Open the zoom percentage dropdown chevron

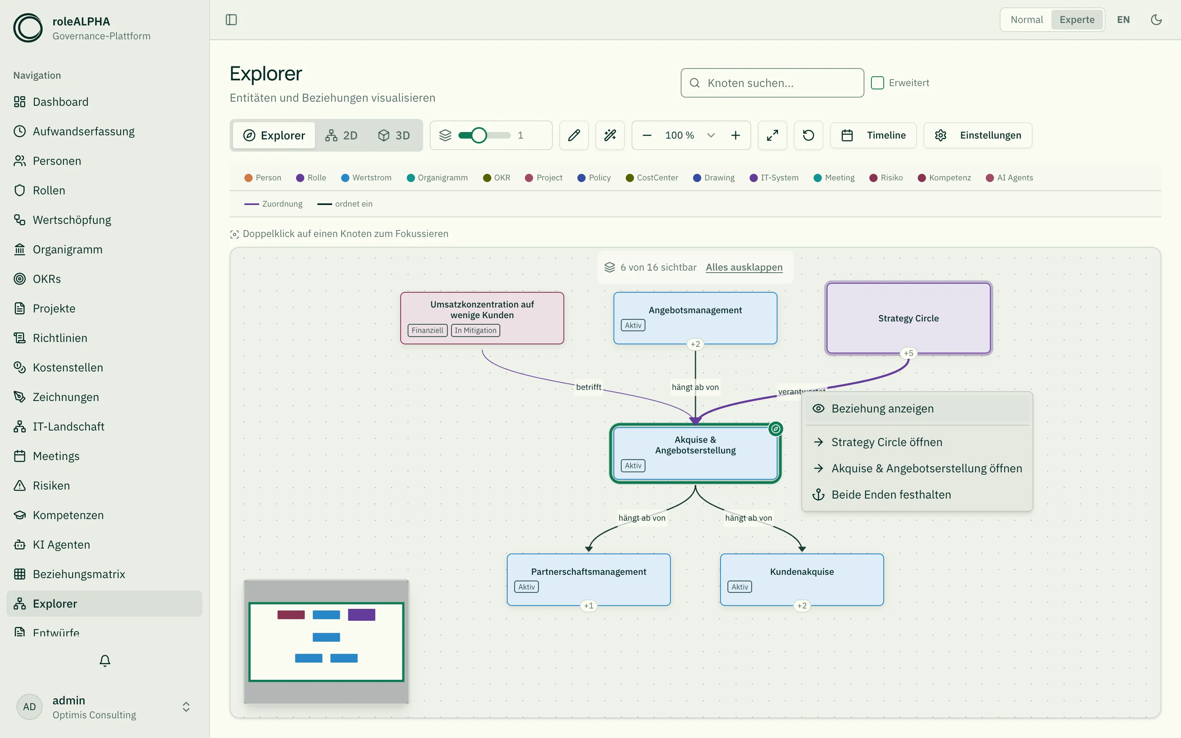711,135
